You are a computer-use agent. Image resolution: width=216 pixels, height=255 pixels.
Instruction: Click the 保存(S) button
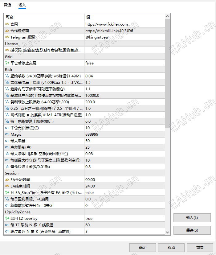[192, 230]
